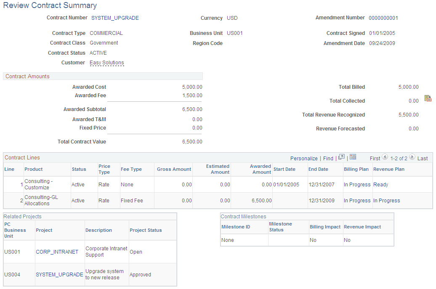This screenshot has height=289, width=436.
Task: Open the drill-down icon beside Total Collected
Action: pos(428,98)
